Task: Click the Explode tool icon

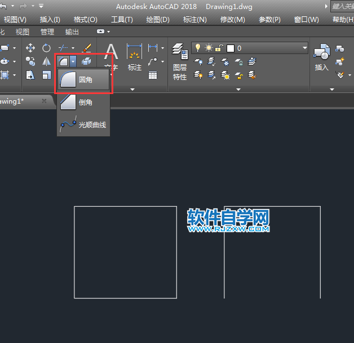Action: [87, 61]
